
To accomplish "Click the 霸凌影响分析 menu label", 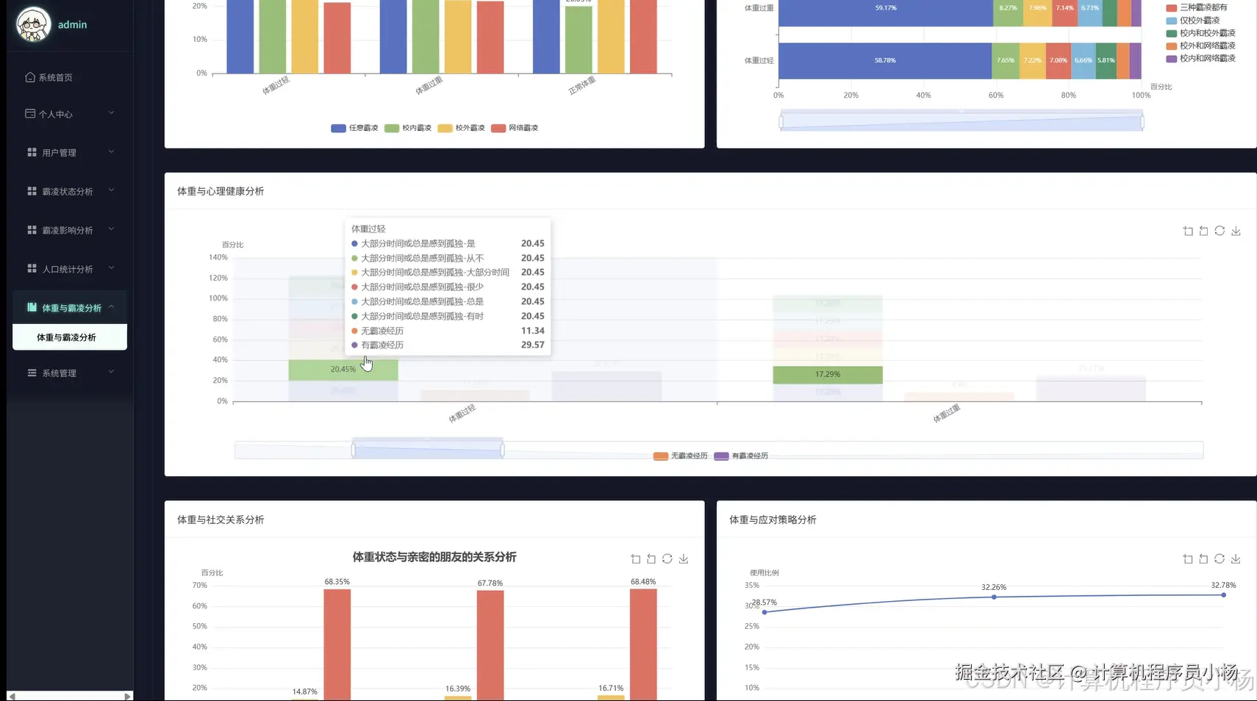I will coord(68,231).
